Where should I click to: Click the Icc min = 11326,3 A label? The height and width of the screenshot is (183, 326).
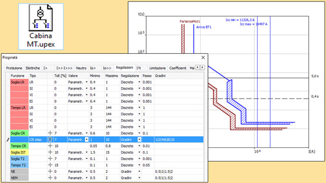pos(240,20)
